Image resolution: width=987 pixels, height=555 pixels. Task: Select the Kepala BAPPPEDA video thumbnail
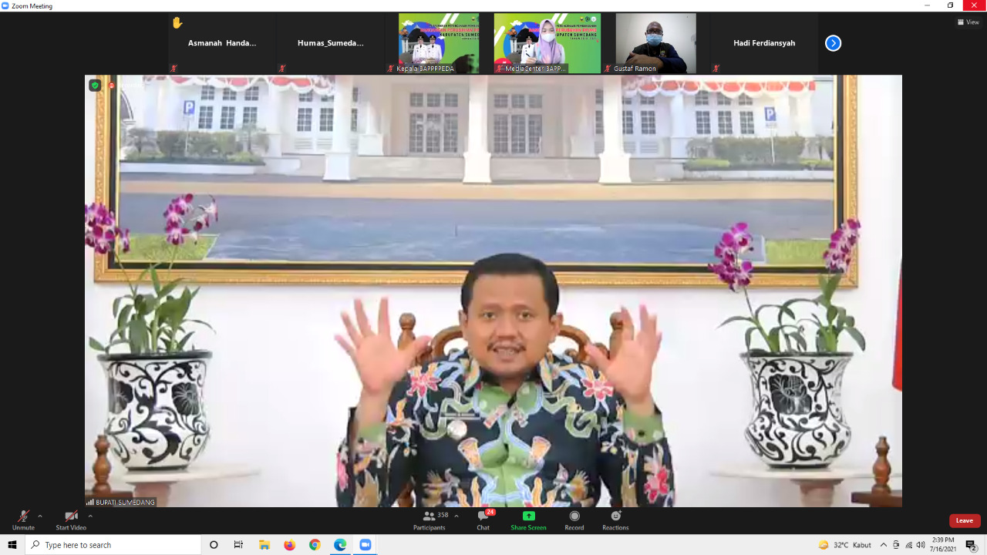(x=438, y=43)
